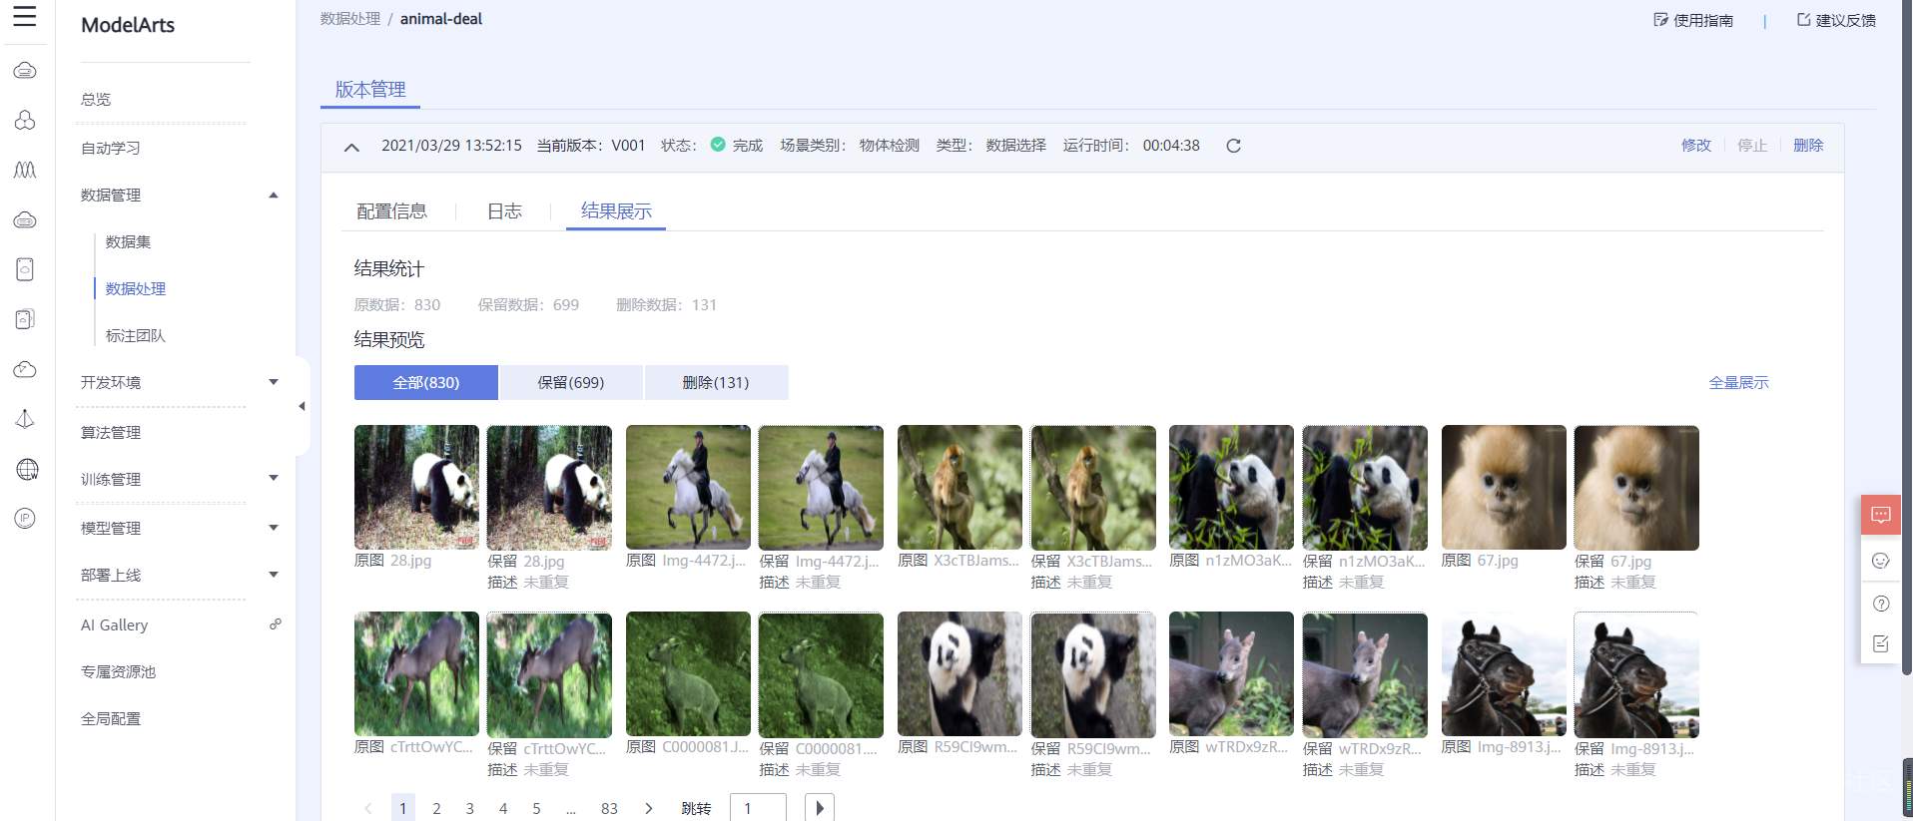The image size is (1913, 821).
Task: Open 建议反馈 feedback link
Action: point(1836,20)
